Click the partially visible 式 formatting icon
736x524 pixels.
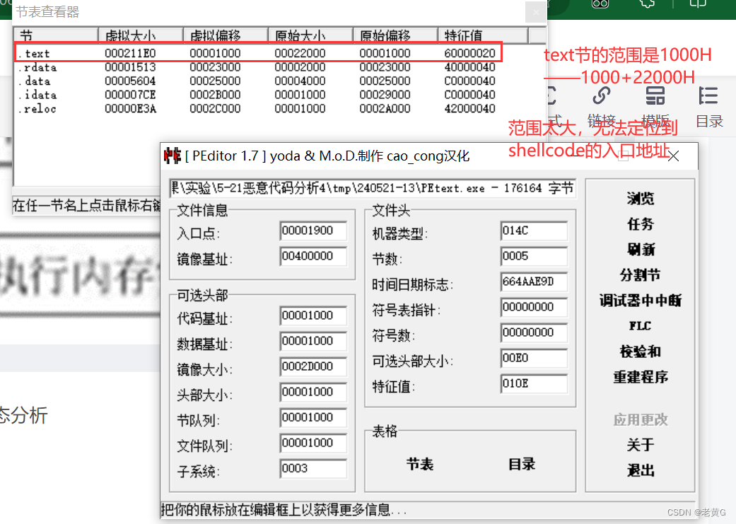click(x=552, y=95)
